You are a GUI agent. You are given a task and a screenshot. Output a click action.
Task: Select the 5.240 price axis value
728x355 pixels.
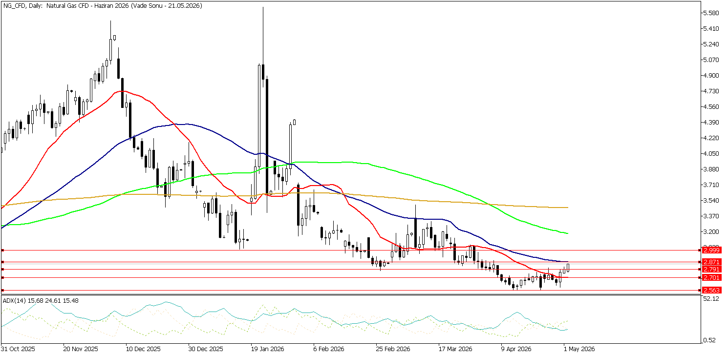click(x=711, y=44)
